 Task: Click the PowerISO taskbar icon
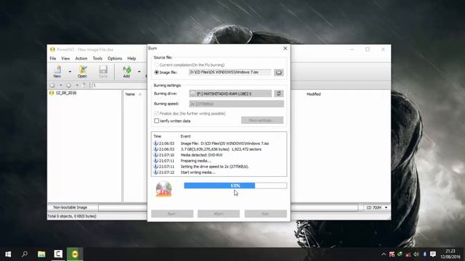coord(75,254)
